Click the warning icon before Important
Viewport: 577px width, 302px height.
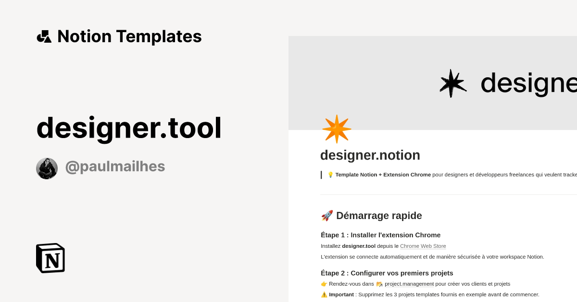pos(324,294)
